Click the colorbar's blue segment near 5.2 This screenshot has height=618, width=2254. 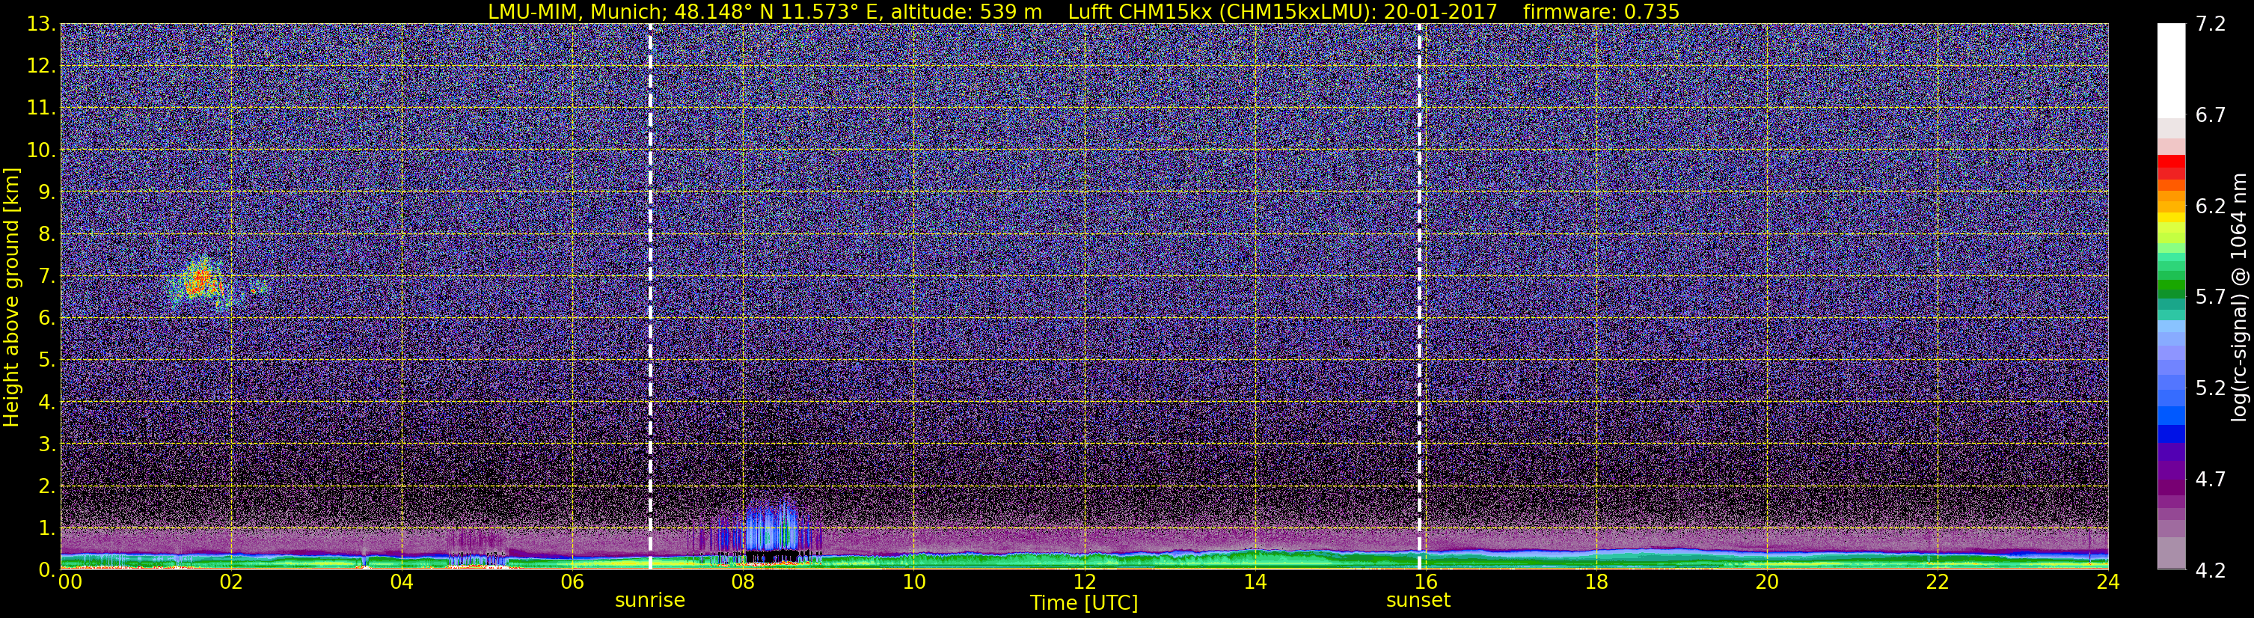[2171, 396]
